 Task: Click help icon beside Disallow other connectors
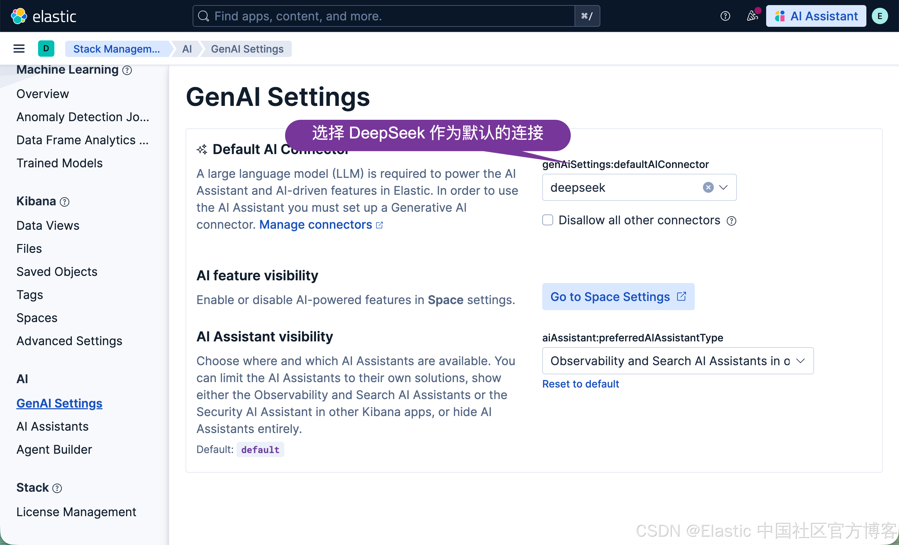tap(731, 221)
